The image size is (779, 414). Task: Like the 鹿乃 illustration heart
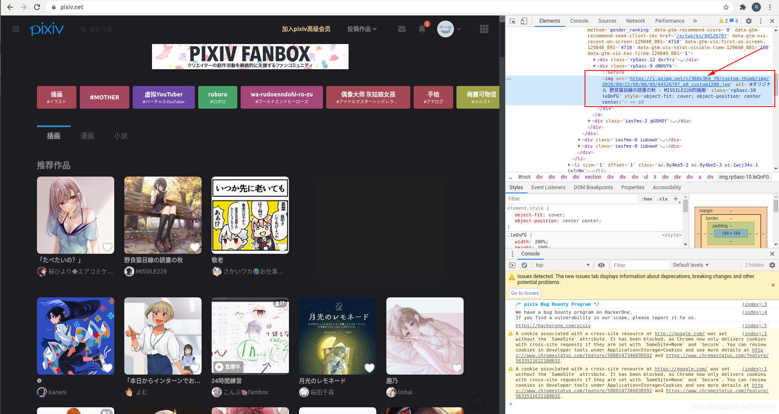(x=457, y=368)
